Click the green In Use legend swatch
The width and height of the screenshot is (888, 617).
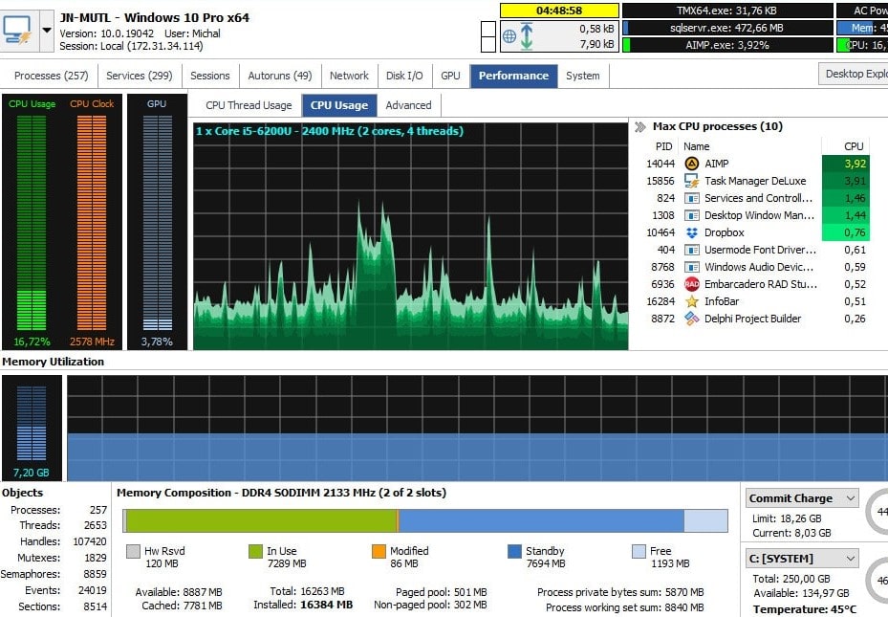255,551
